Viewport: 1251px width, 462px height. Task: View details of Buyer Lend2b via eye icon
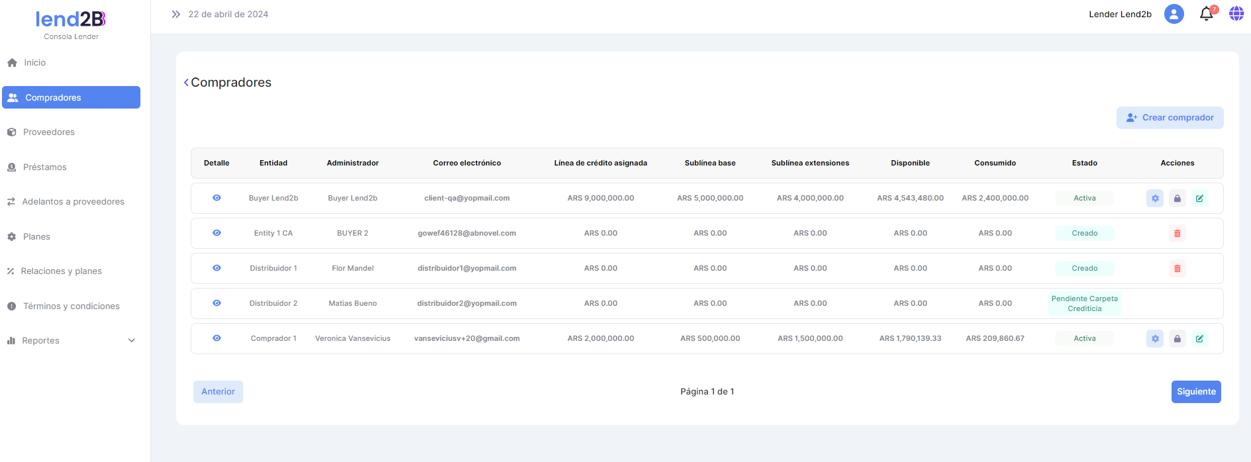tap(217, 198)
